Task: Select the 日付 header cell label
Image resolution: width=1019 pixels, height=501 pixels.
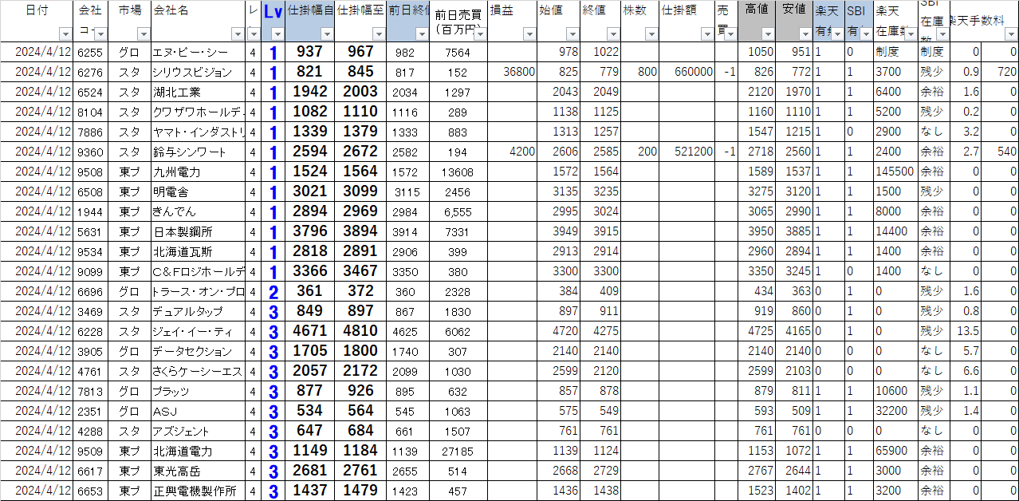Action: click(37, 11)
